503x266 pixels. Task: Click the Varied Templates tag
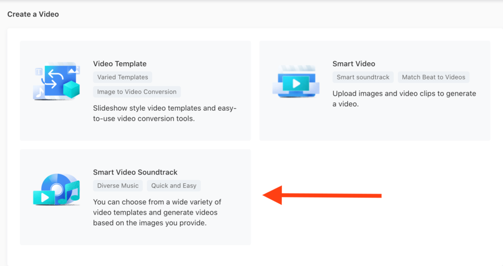pos(122,77)
